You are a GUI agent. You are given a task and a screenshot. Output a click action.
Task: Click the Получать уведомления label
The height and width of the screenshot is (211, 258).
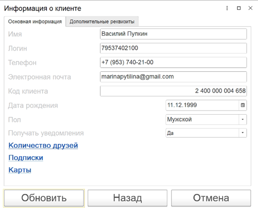(46, 133)
